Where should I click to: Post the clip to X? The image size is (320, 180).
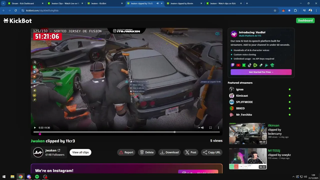click(x=191, y=152)
